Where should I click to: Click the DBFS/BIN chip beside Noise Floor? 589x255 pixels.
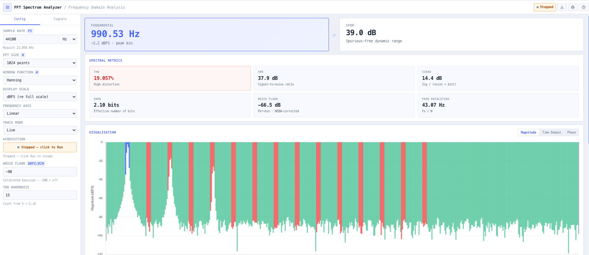coord(36,164)
